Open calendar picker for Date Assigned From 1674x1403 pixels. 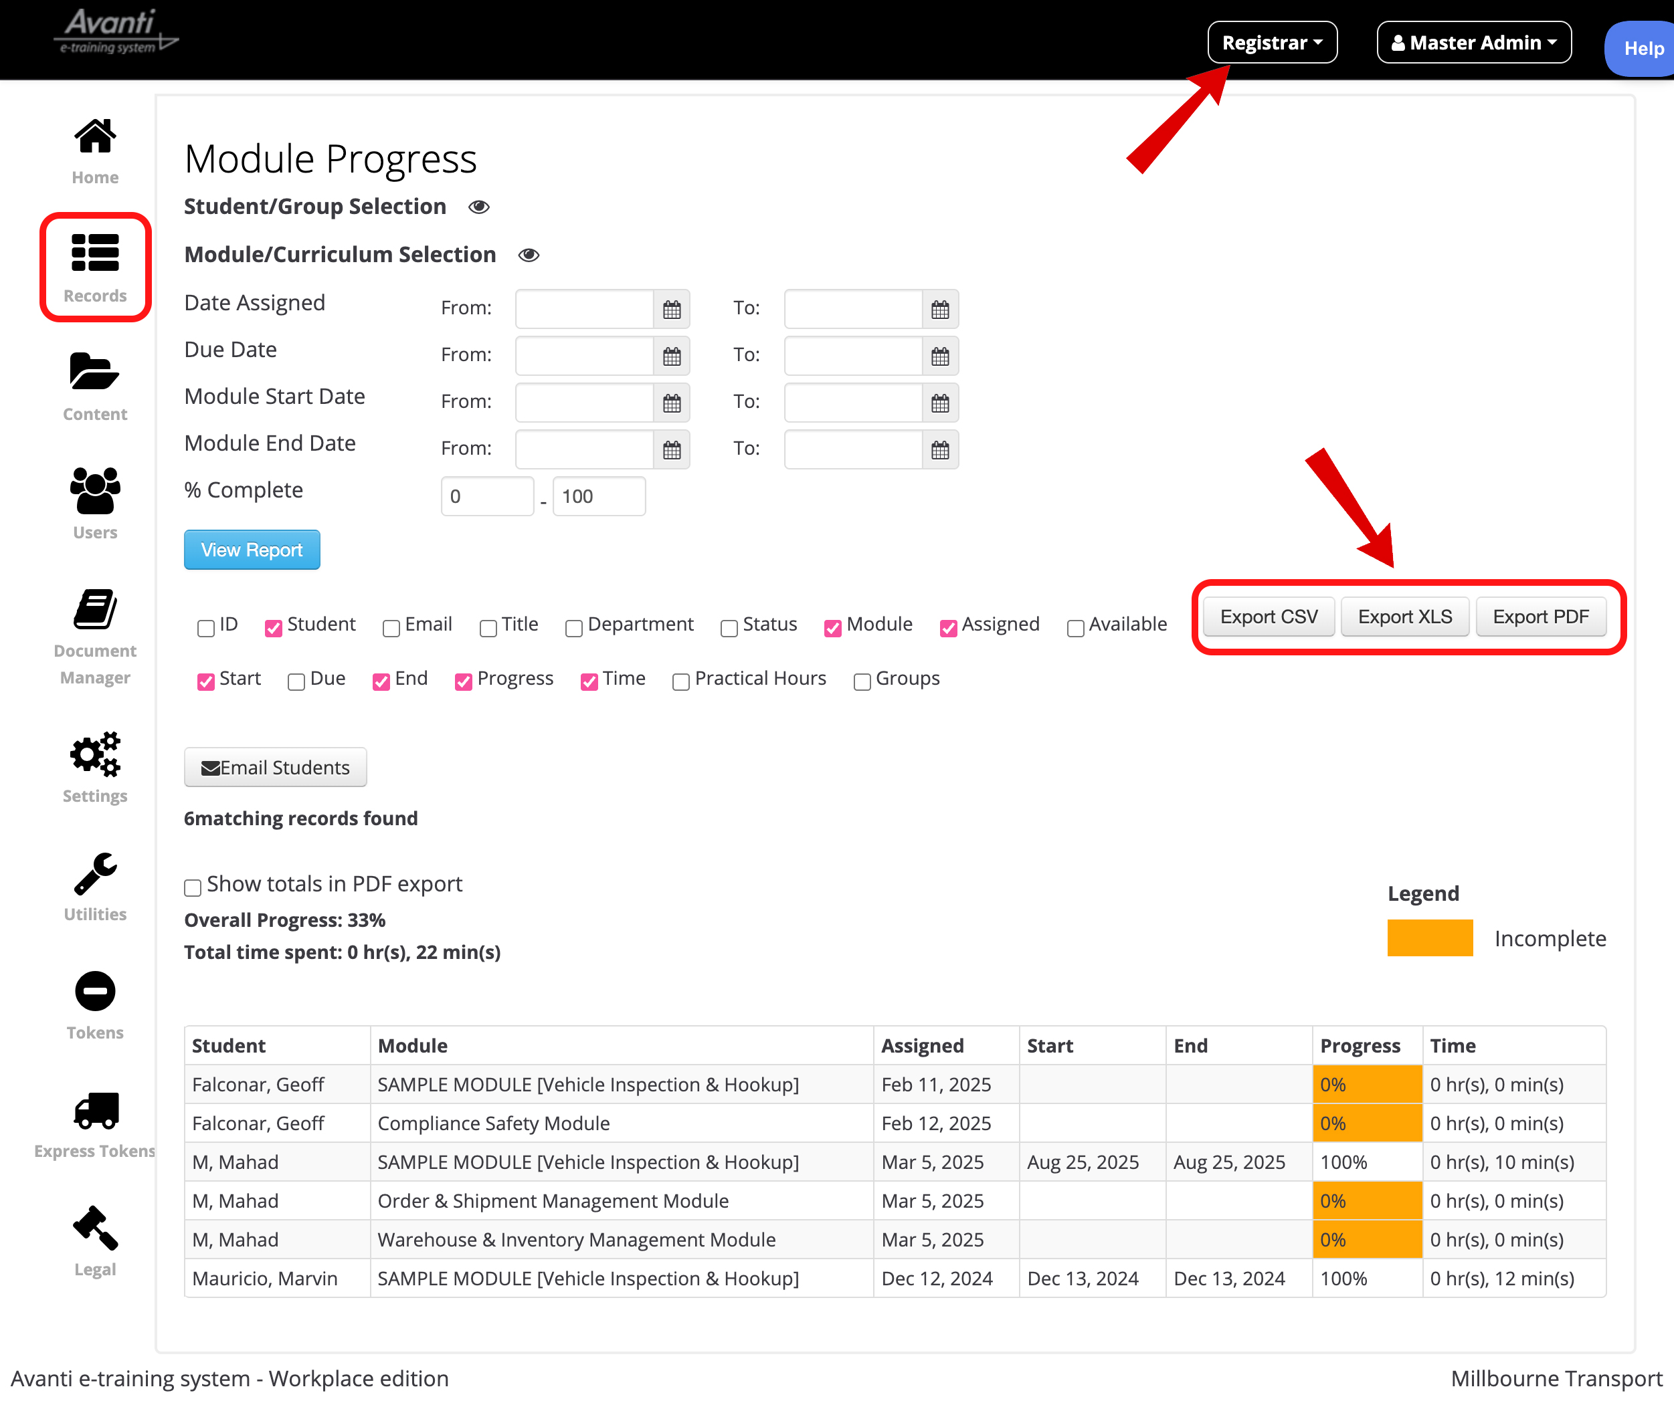671,309
